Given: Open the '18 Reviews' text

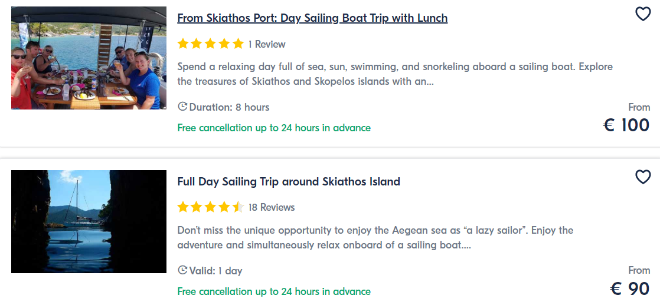Looking at the screenshot, I should 272,207.
